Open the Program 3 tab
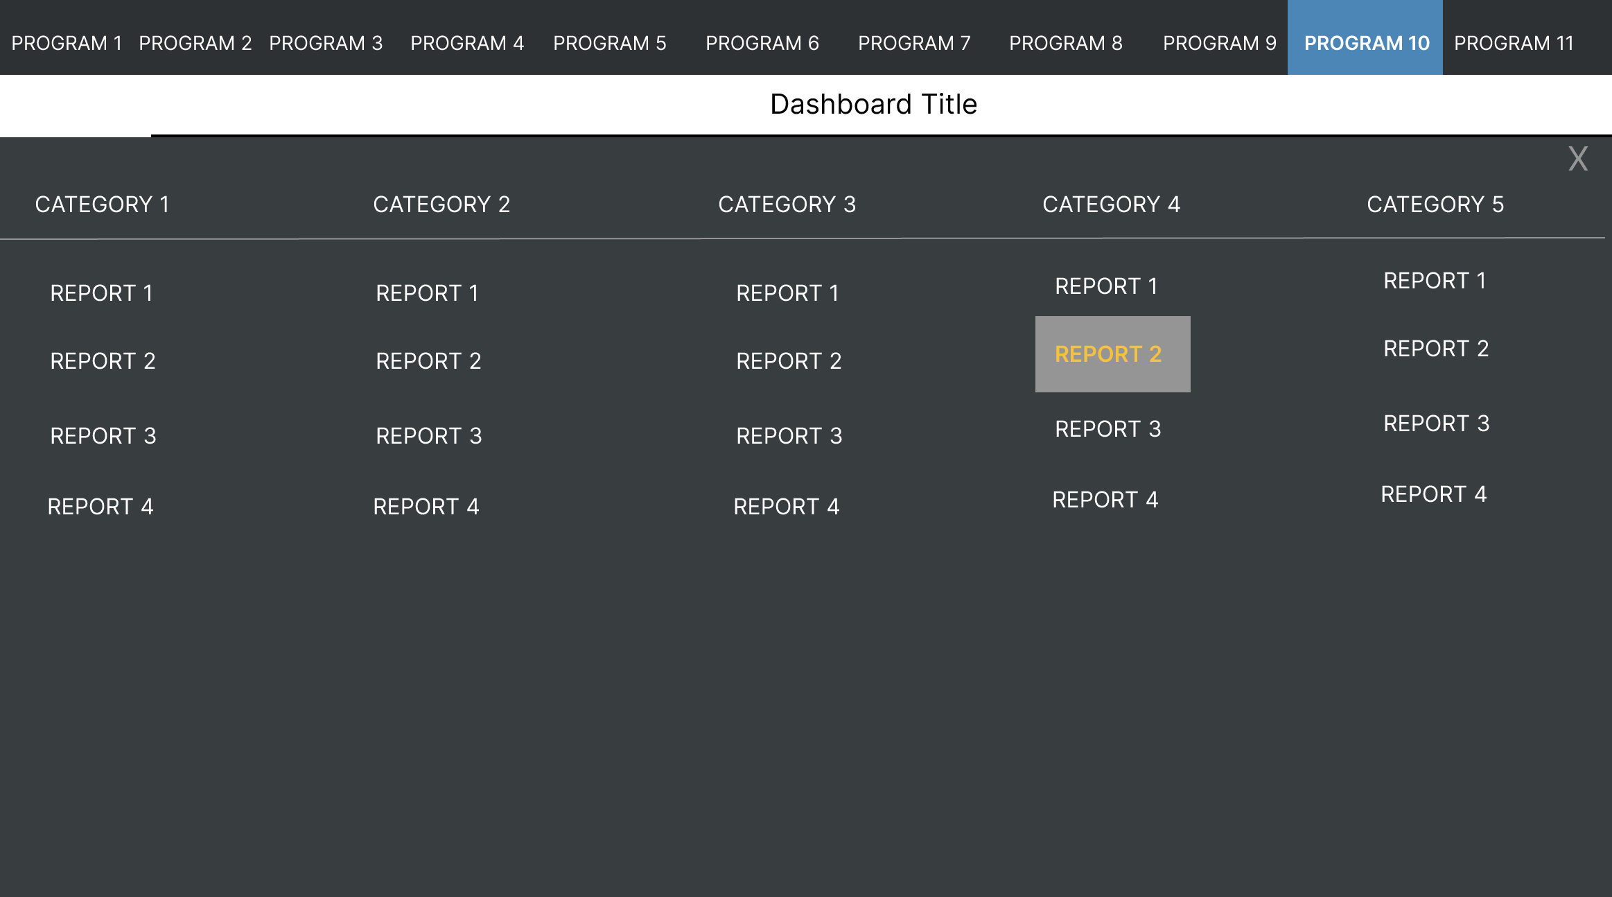Screen dimensions: 1612x897 click(326, 43)
